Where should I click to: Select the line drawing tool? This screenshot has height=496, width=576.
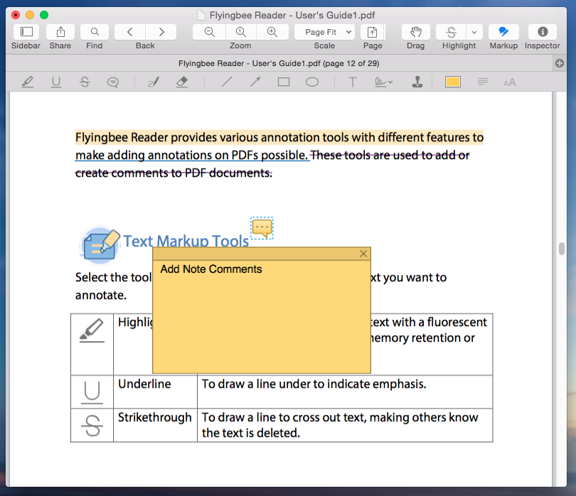(x=227, y=82)
